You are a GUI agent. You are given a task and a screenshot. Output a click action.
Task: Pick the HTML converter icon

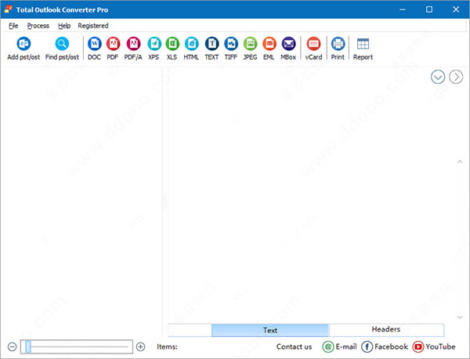[x=191, y=44]
